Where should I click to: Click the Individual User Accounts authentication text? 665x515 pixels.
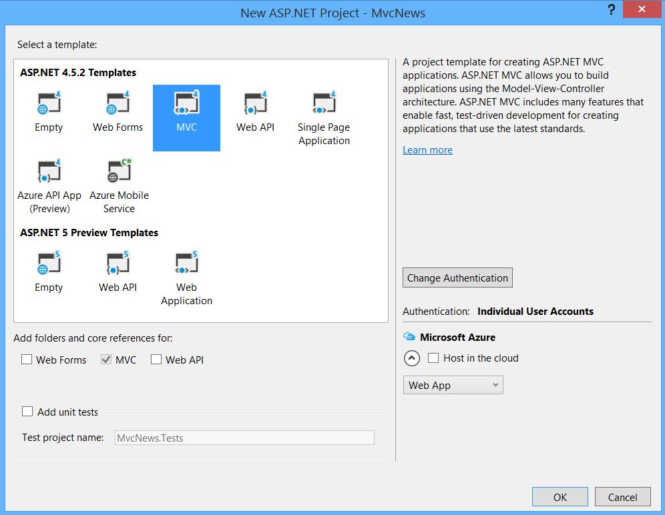click(535, 312)
